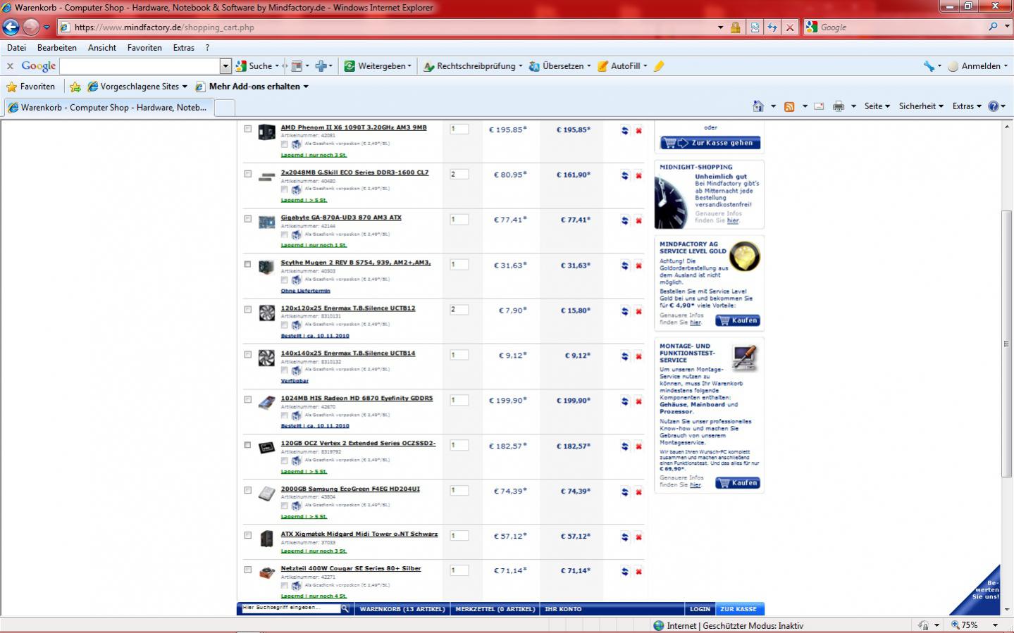Select checkbox for Samsung EcoGreen 2000GB
The height and width of the screenshot is (633, 1014).
247,491
